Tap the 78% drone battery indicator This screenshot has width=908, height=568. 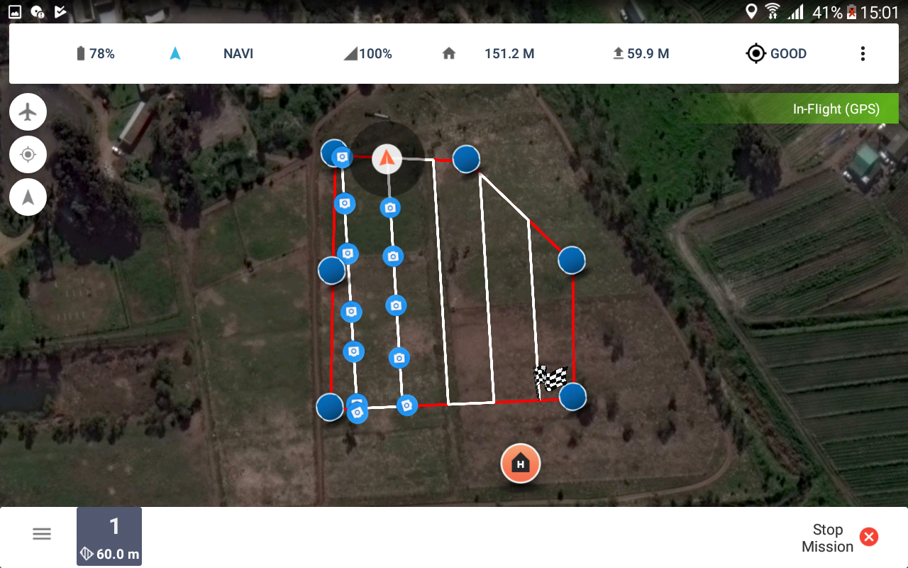(95, 54)
